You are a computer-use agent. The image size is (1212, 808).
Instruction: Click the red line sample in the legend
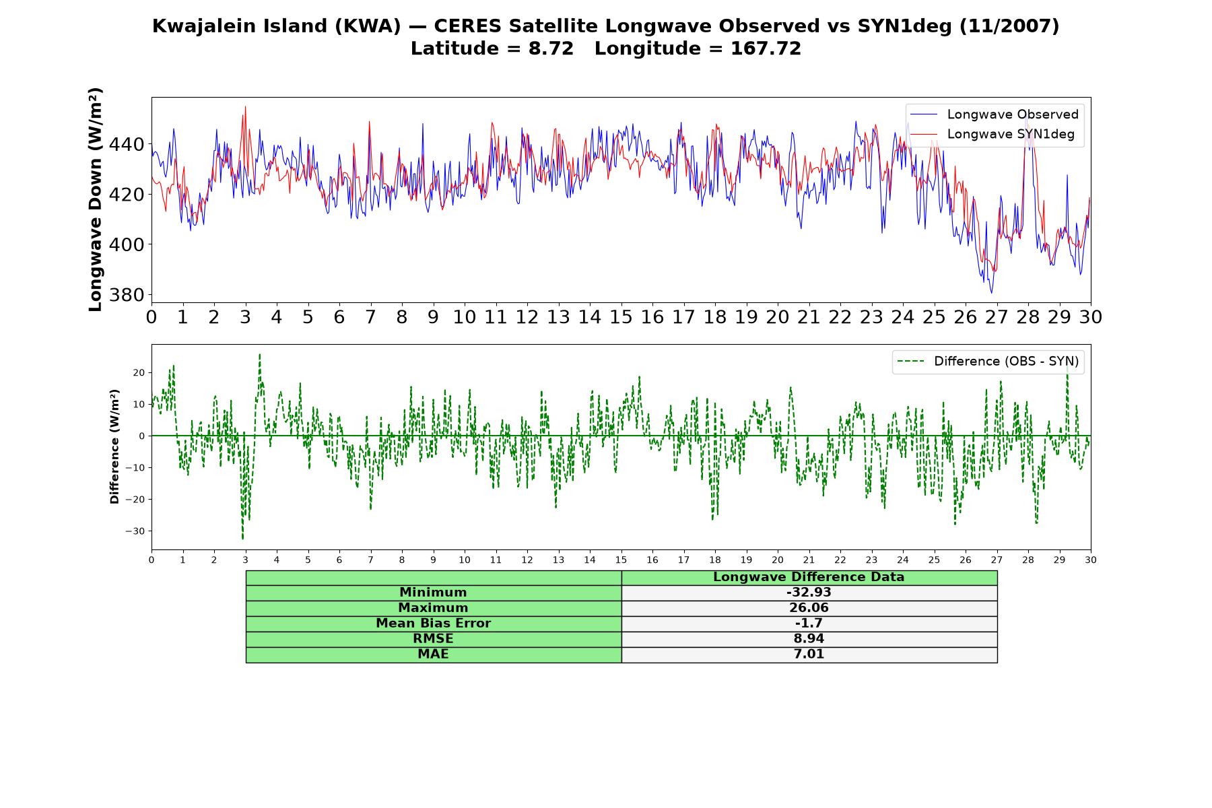[924, 134]
